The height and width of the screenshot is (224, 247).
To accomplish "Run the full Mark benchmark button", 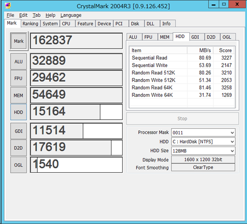I will (x=19, y=41).
